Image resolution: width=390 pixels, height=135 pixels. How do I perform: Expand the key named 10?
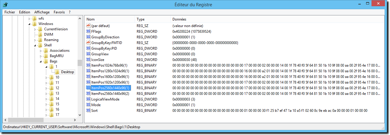point(47,78)
